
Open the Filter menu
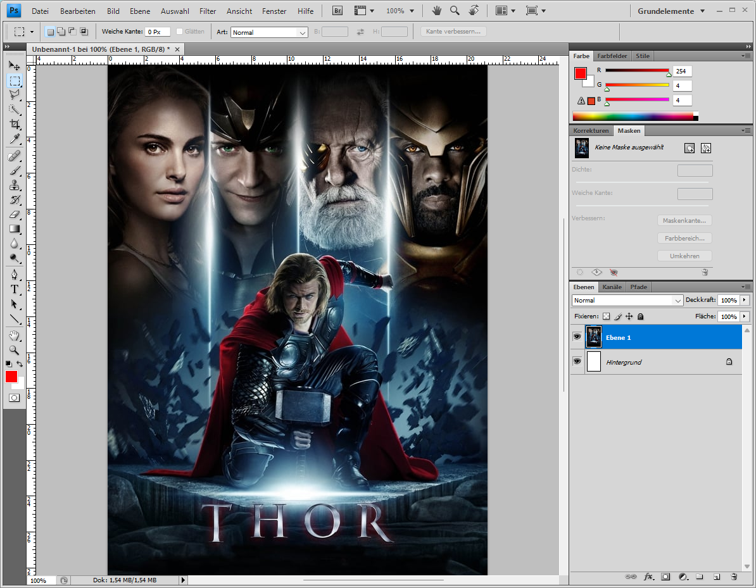(207, 11)
